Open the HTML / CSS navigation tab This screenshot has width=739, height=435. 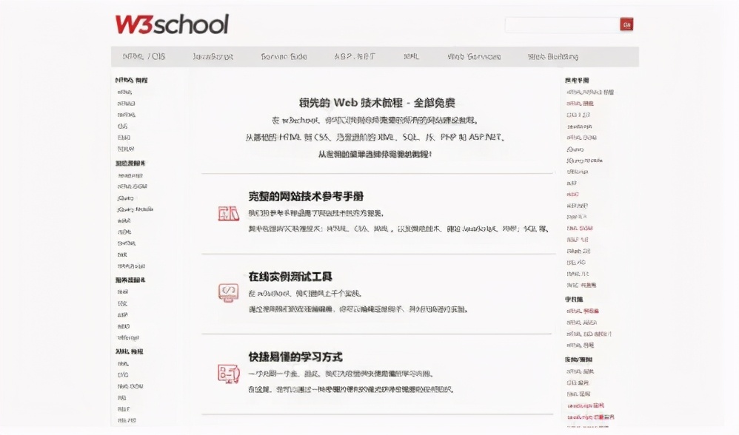click(x=144, y=56)
